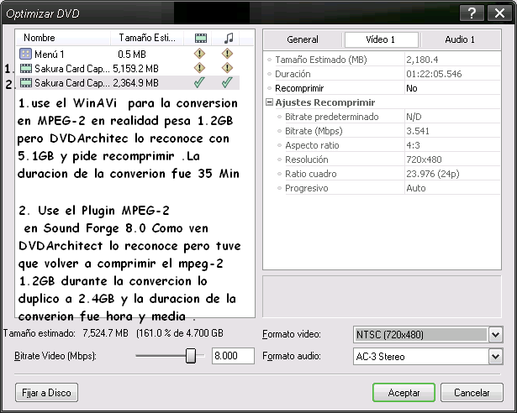
Task: Click the Fijar a Disco button
Action: click(46, 393)
